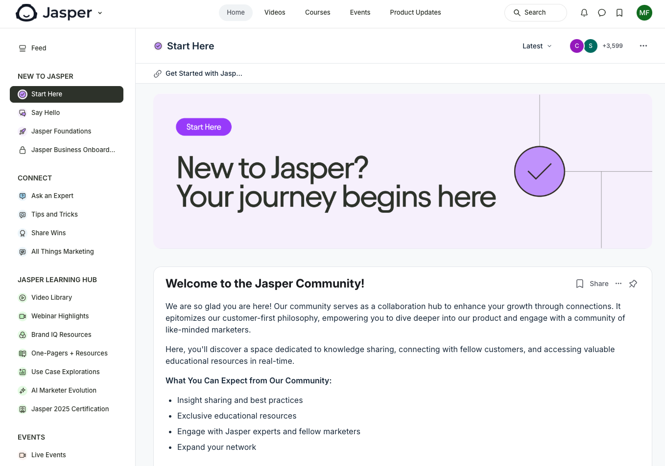
Task: Click the New to Jasper banner image
Action: click(x=403, y=172)
